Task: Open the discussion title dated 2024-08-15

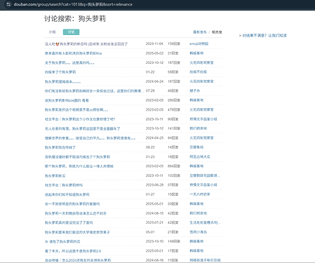Action: (x=76, y=213)
